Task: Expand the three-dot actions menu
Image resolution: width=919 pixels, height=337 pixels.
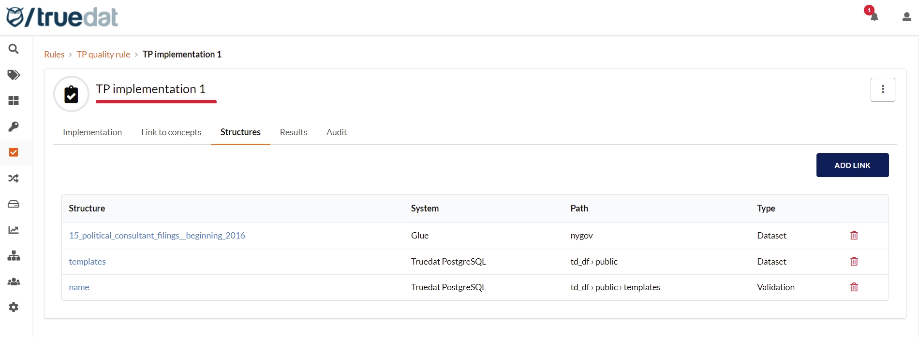Action: click(883, 90)
